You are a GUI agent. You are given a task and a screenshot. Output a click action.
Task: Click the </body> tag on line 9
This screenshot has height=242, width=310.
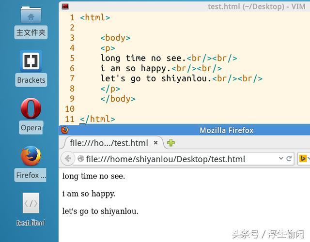click(x=118, y=99)
